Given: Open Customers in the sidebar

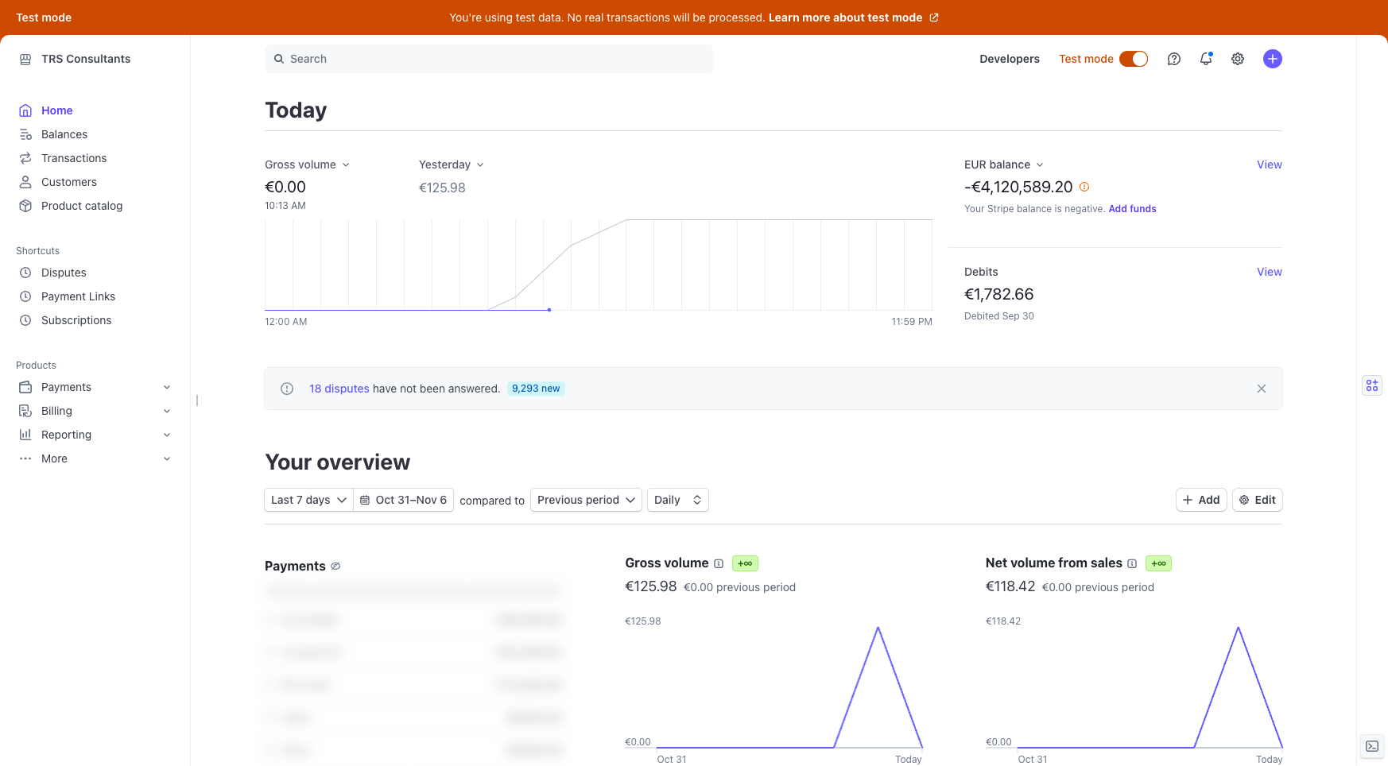Looking at the screenshot, I should pos(69,182).
